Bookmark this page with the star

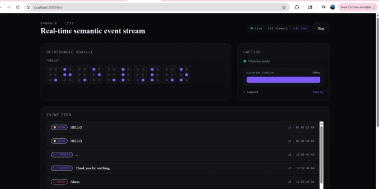click(284, 7)
